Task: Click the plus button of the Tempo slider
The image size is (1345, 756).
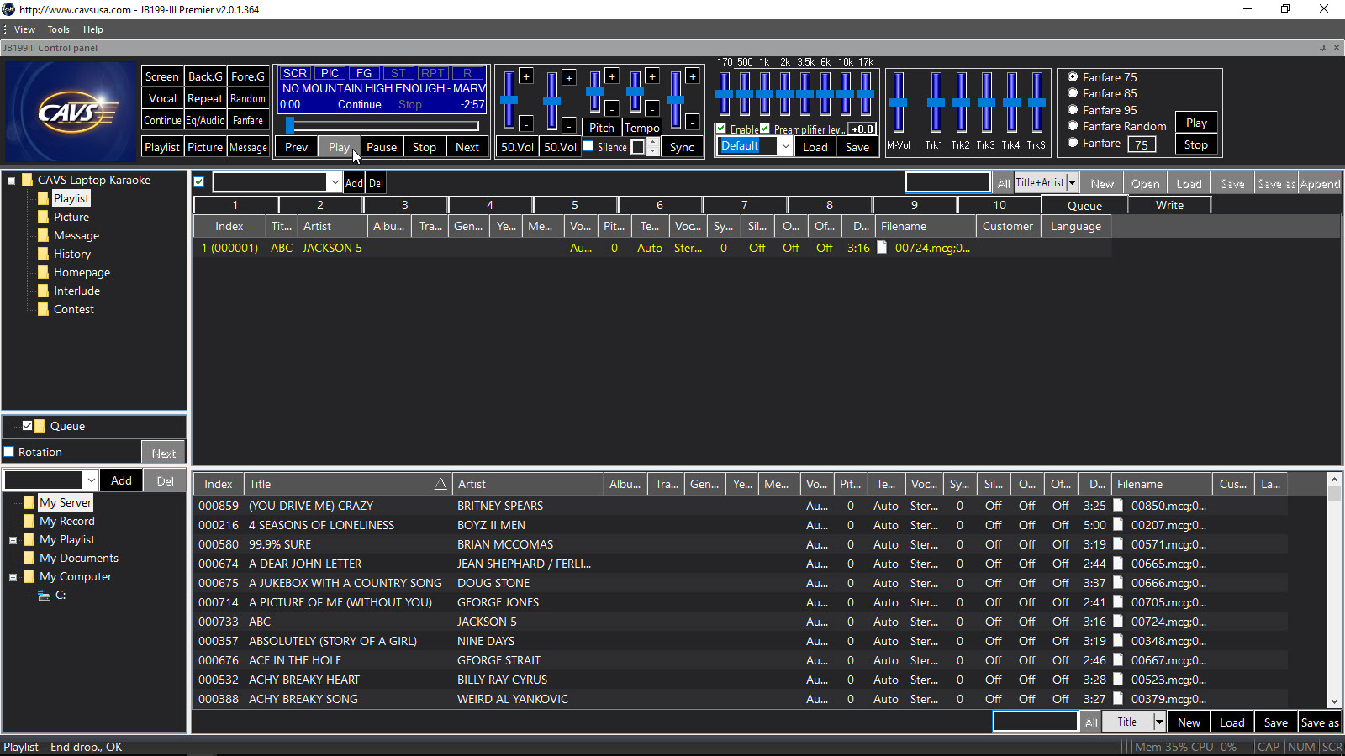Action: (x=652, y=76)
